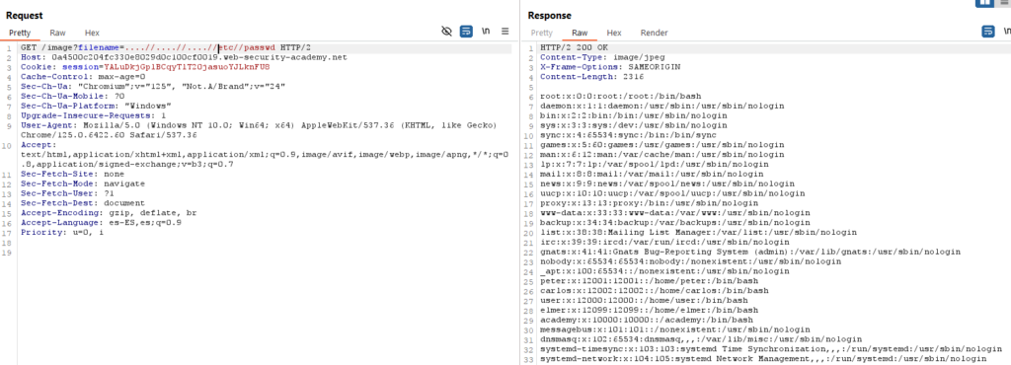Image resolution: width=1011 pixels, height=365 pixels.
Task: Click the Response panel title
Action: (x=549, y=16)
